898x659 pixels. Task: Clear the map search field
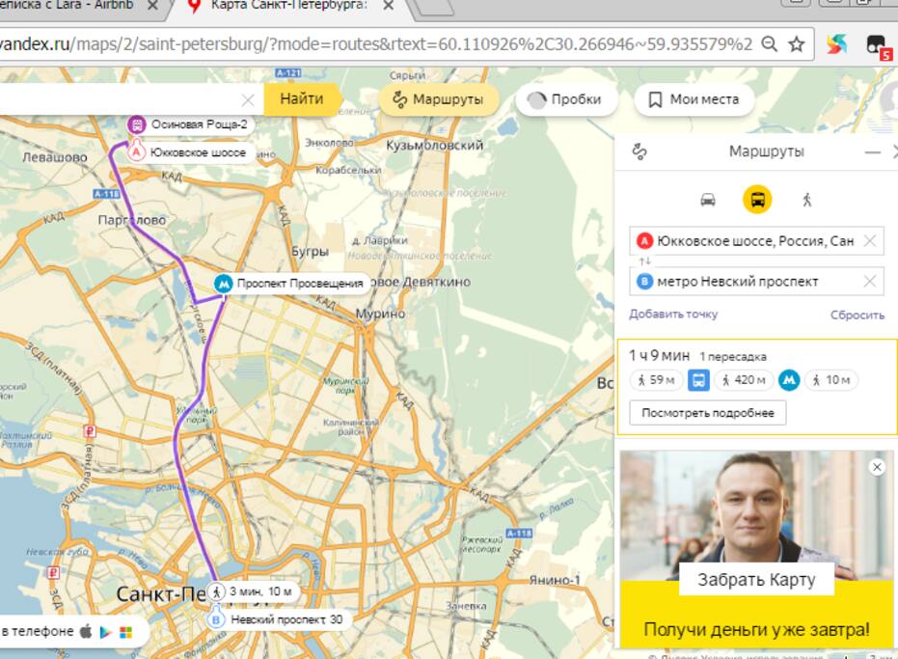(247, 100)
